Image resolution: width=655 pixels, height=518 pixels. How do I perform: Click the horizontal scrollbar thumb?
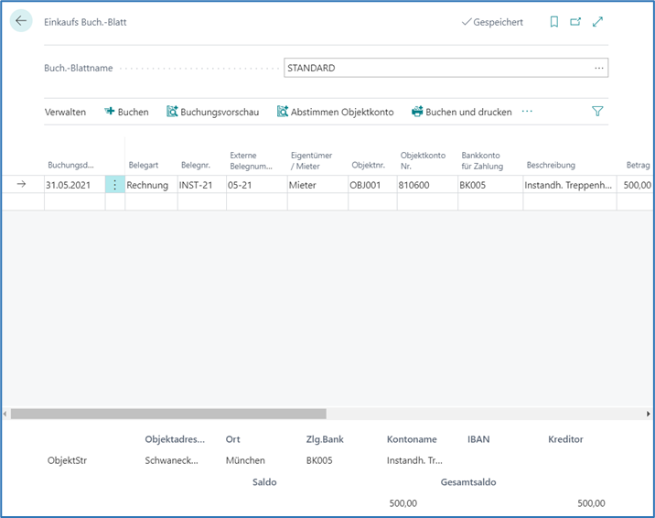pos(168,414)
